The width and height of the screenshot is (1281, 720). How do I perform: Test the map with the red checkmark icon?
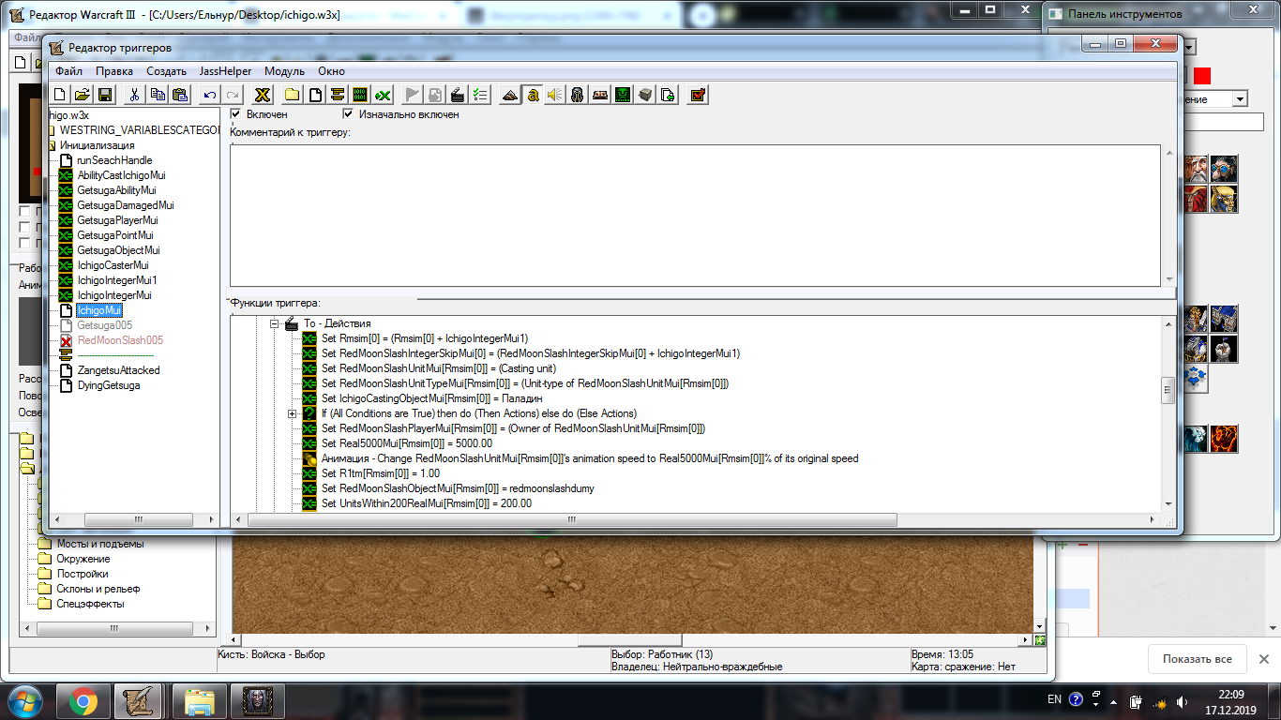pos(698,95)
